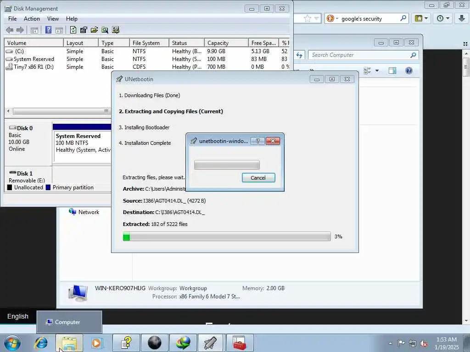Click the blue Help icon in Disk Management toolbar

(x=48, y=30)
